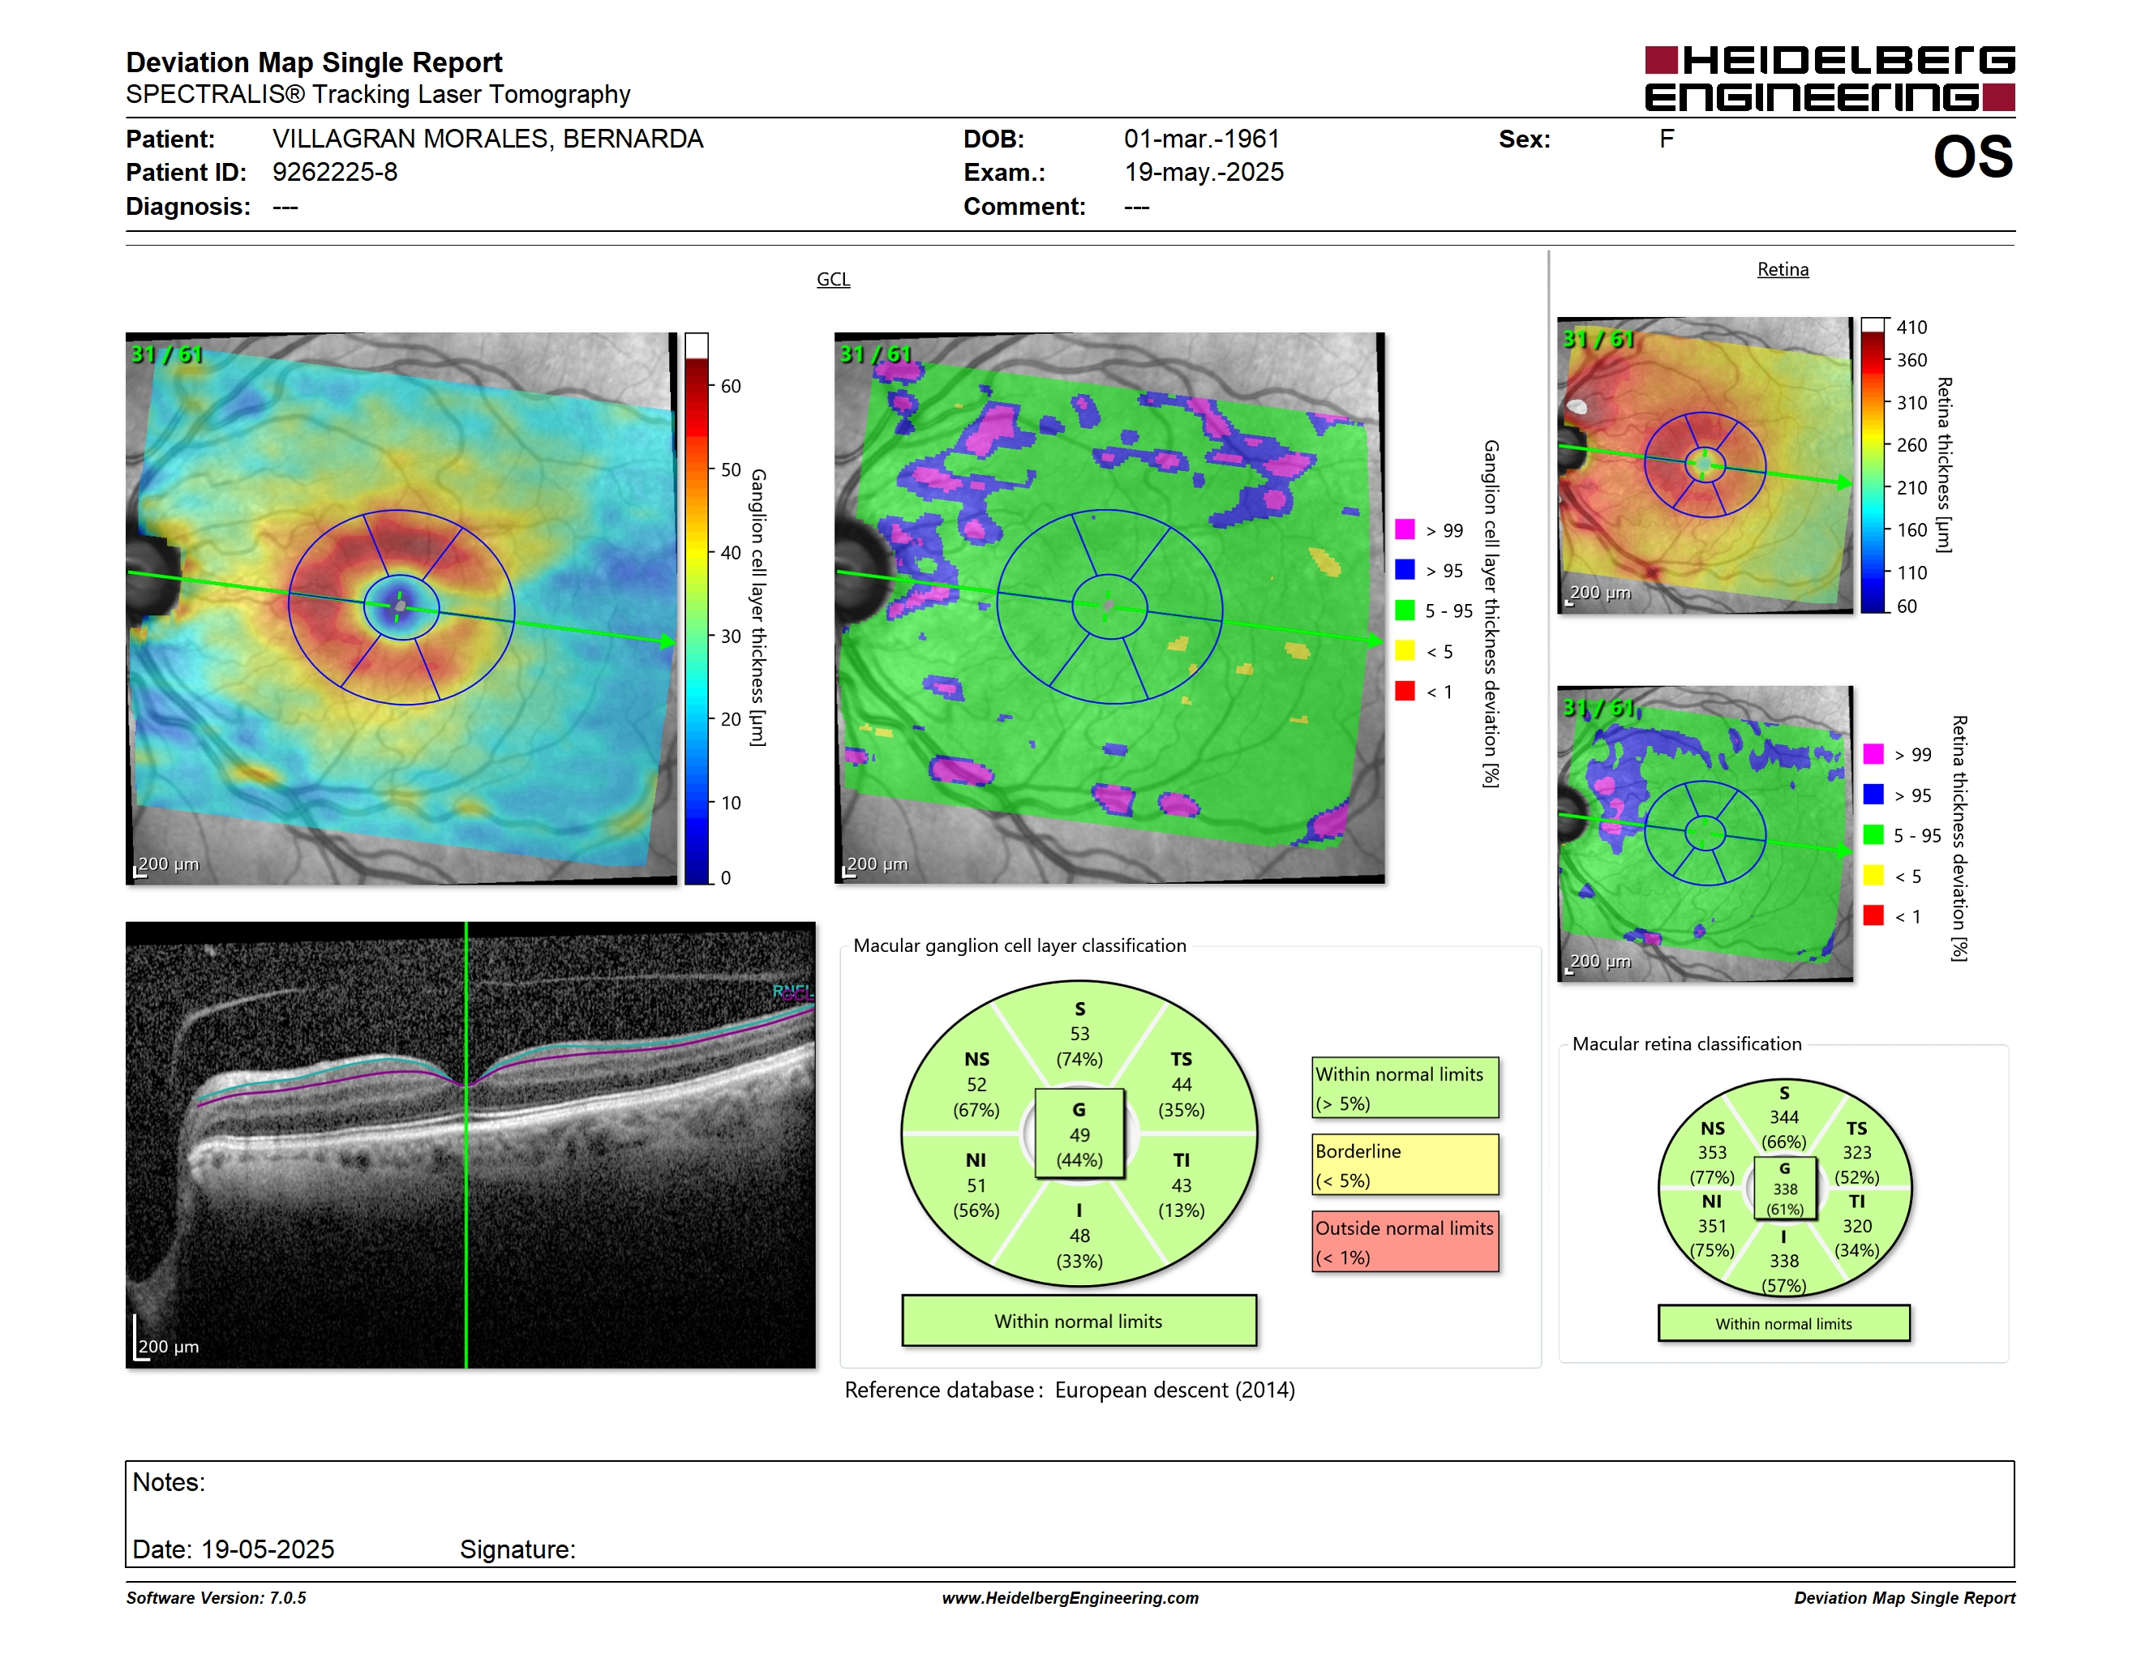Image resolution: width=2141 pixels, height=1654 pixels.
Task: Click the Signature field label
Action: [517, 1549]
